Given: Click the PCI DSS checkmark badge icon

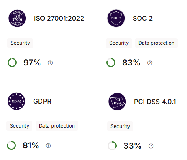Looking at the screenshot, I should point(117,102).
